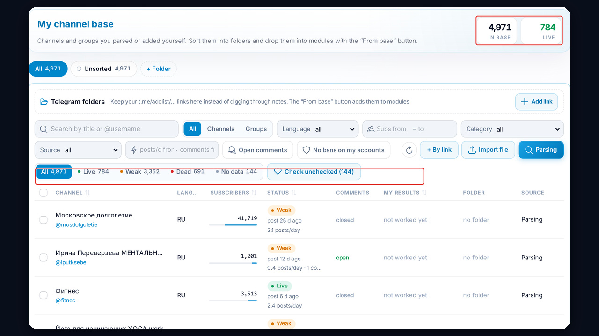599x336 pixels.
Task: Filter by No data 144 status
Action: (x=236, y=172)
